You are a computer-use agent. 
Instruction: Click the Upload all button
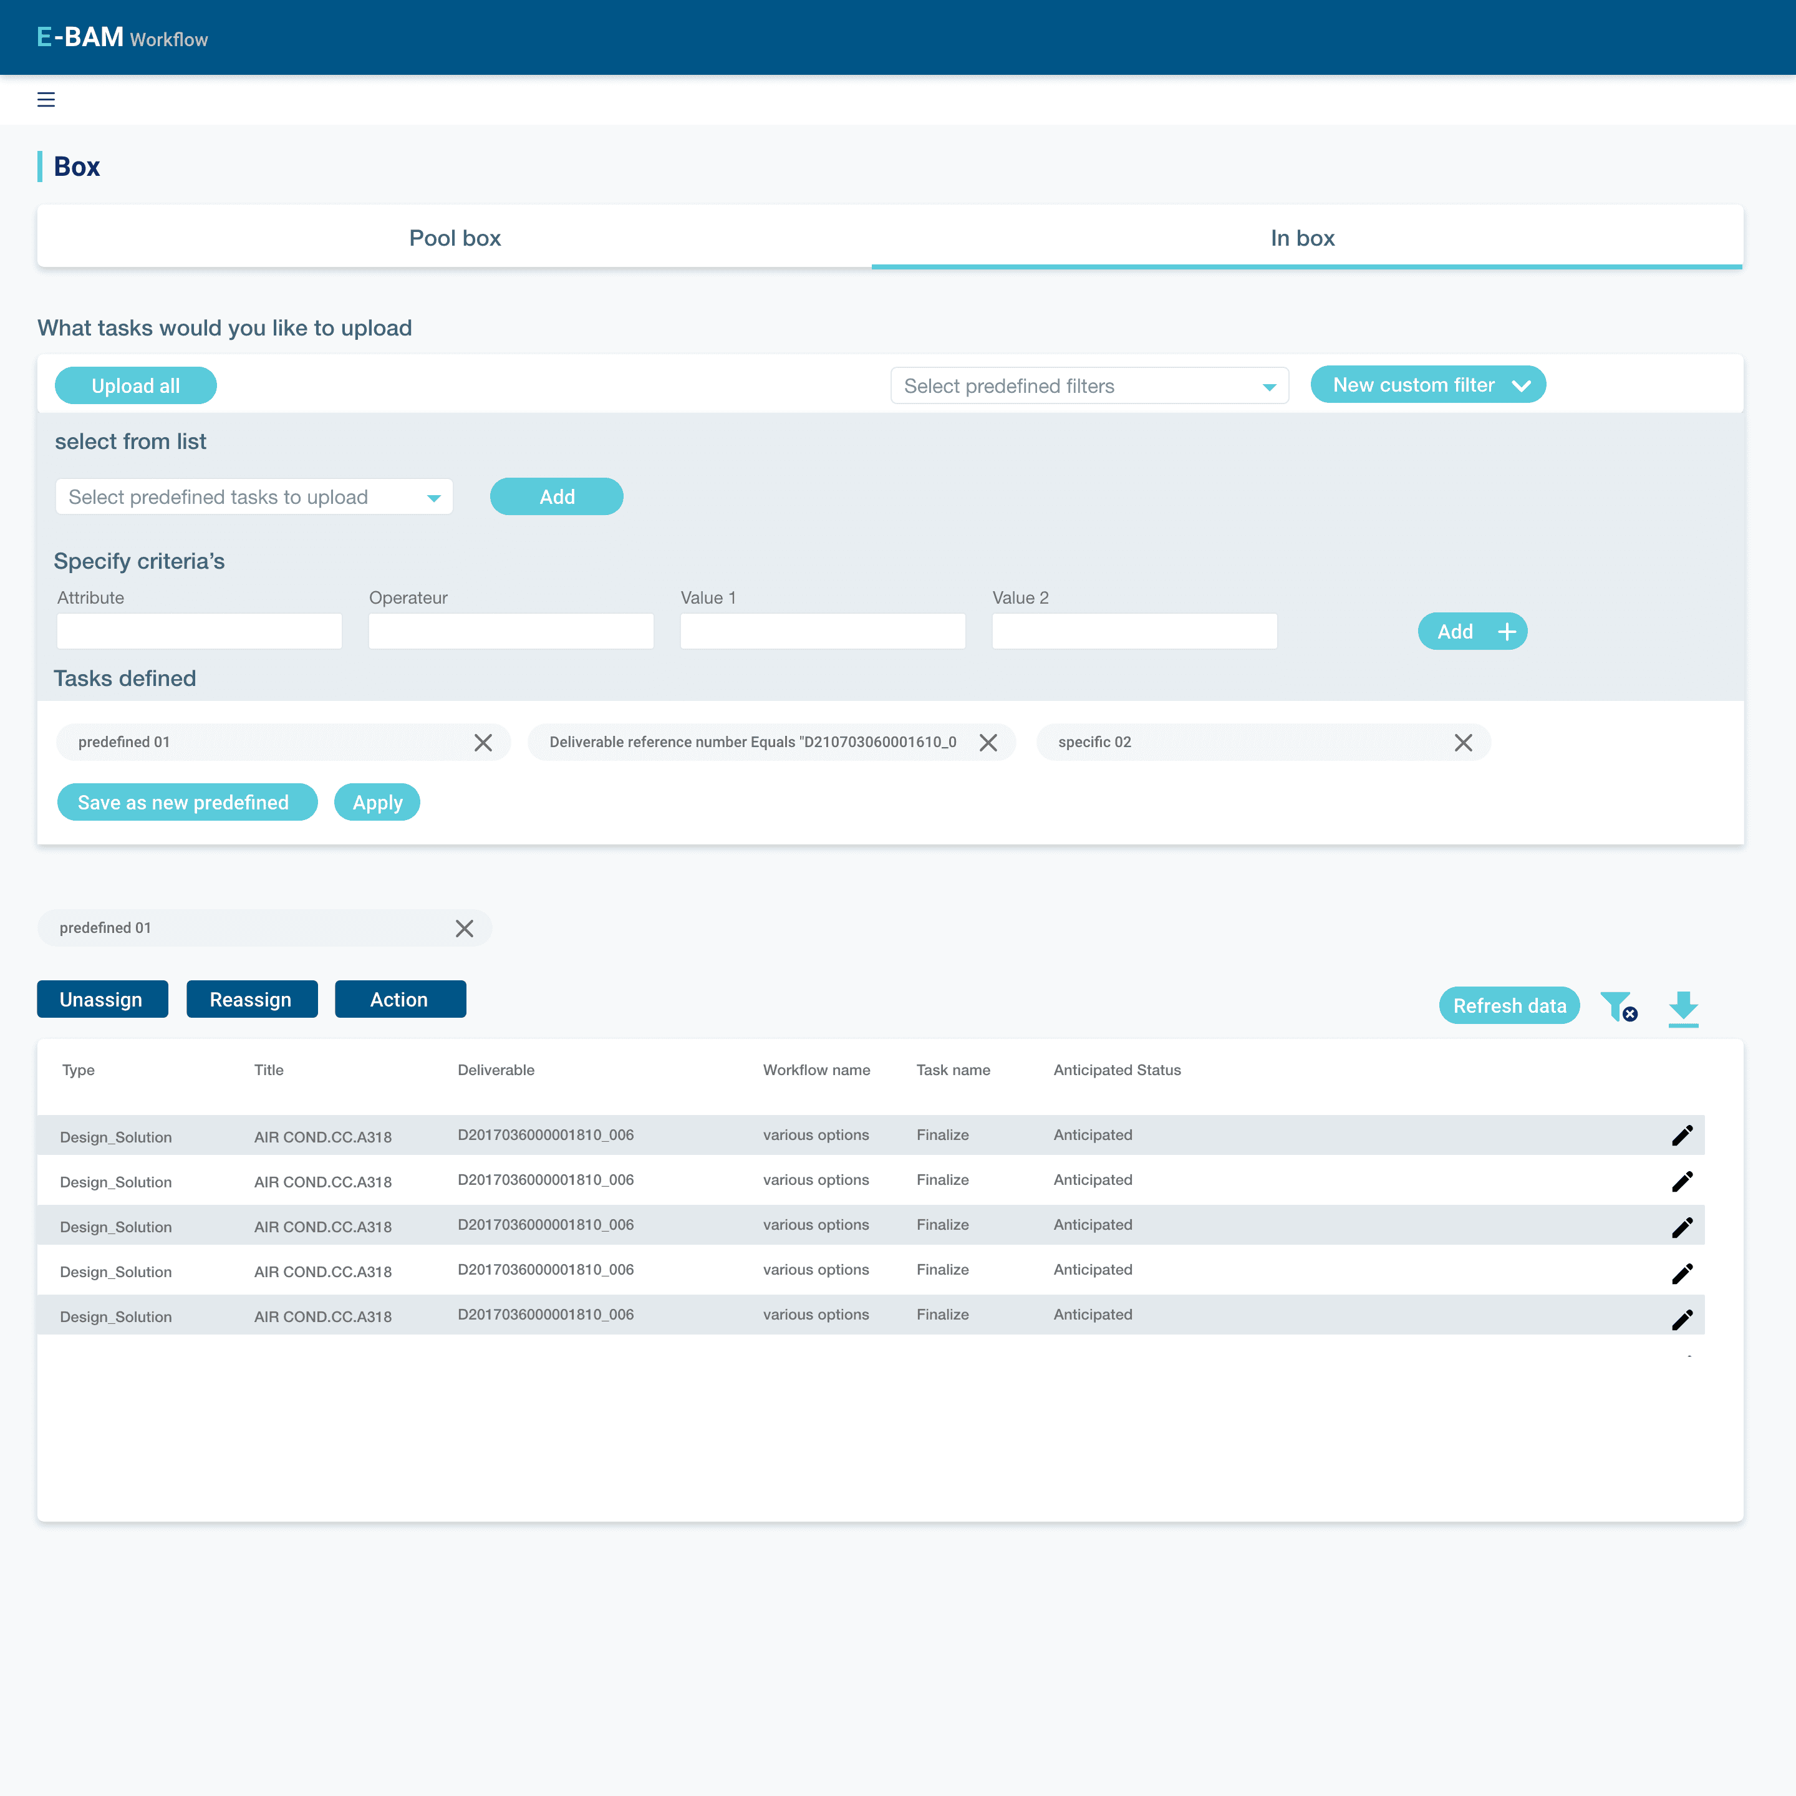point(136,386)
